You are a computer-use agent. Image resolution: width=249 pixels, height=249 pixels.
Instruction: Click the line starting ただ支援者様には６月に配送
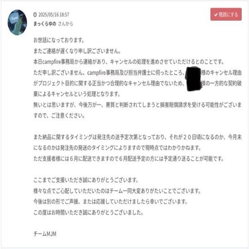(x=129, y=159)
